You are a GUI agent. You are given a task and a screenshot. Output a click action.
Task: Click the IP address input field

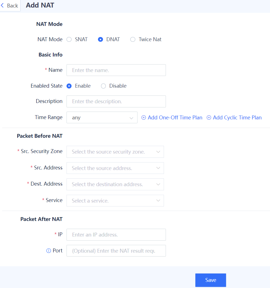(x=116, y=235)
